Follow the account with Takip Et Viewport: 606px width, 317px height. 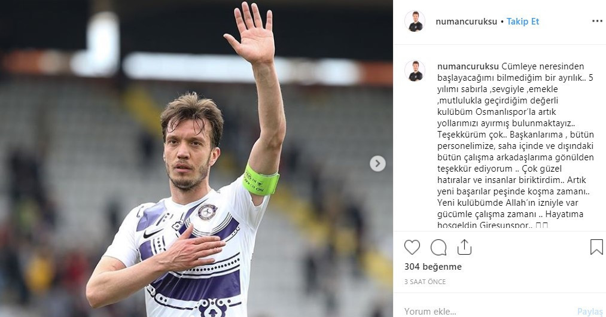523,22
